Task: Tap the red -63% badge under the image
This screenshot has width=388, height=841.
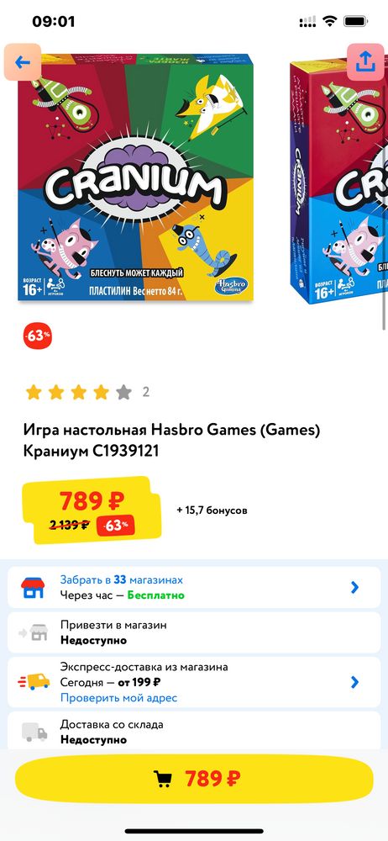Action: click(38, 336)
